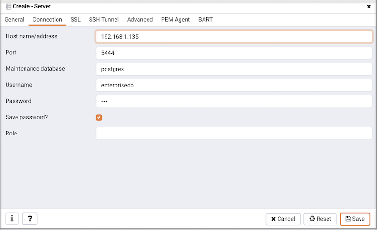The height and width of the screenshot is (230, 377).
Task: Click the server icon in title bar
Action: coord(8,7)
